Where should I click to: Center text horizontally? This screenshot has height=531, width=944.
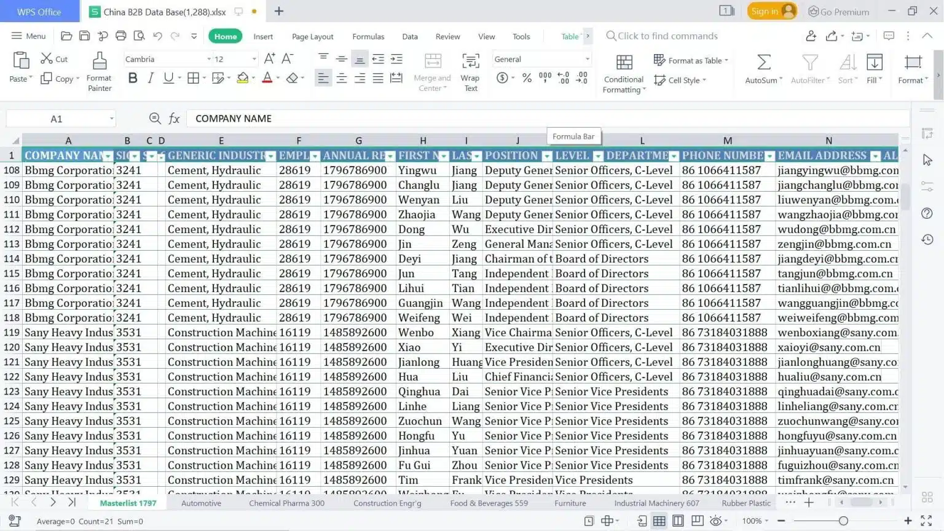(341, 78)
